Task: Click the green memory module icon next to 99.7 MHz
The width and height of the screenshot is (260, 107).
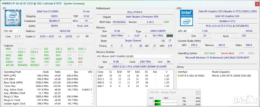Action: pyautogui.click(x=169, y=36)
